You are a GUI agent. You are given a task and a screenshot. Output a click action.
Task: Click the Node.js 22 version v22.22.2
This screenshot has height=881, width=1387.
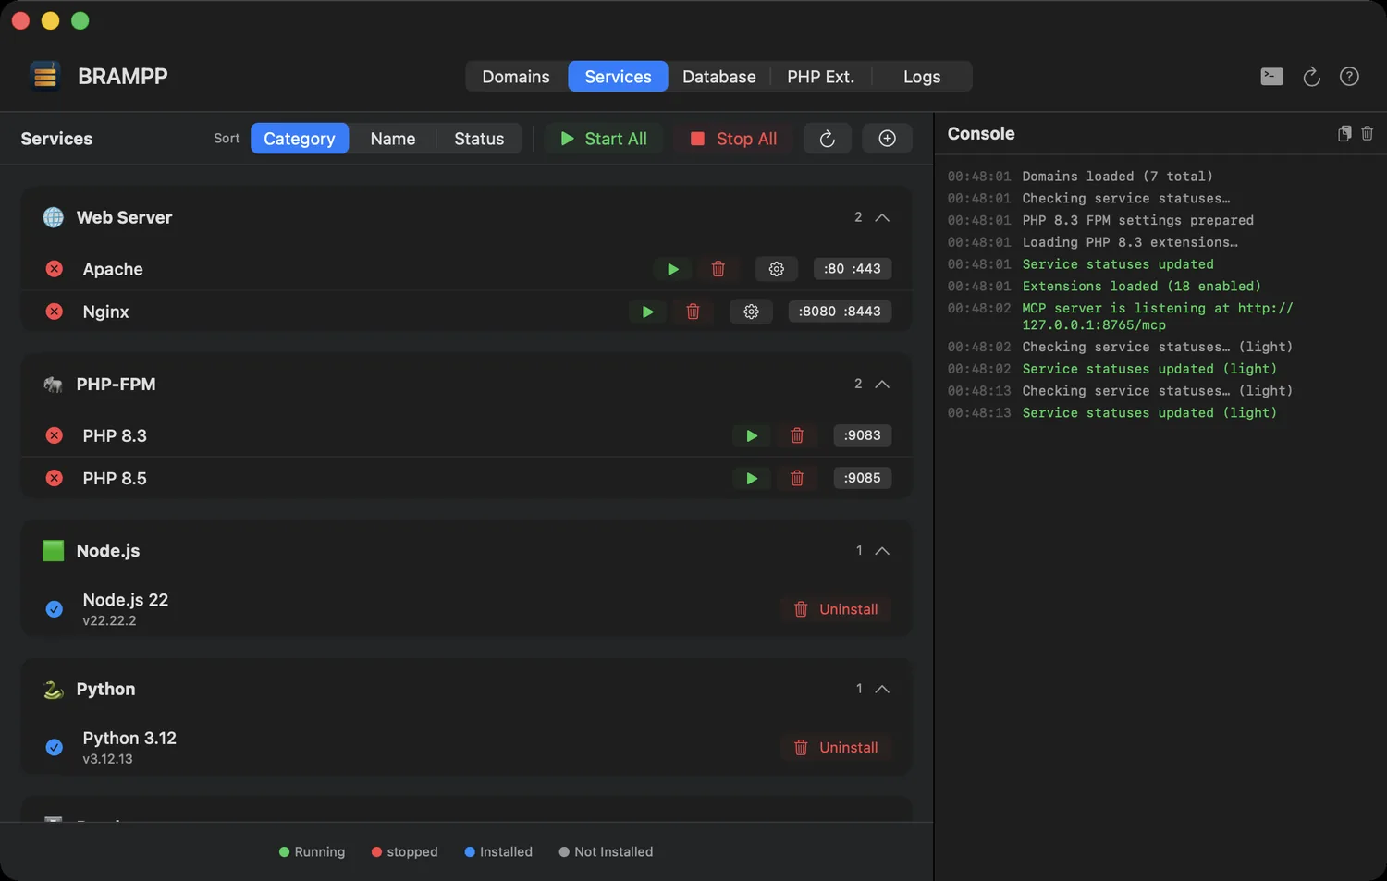[x=109, y=621]
